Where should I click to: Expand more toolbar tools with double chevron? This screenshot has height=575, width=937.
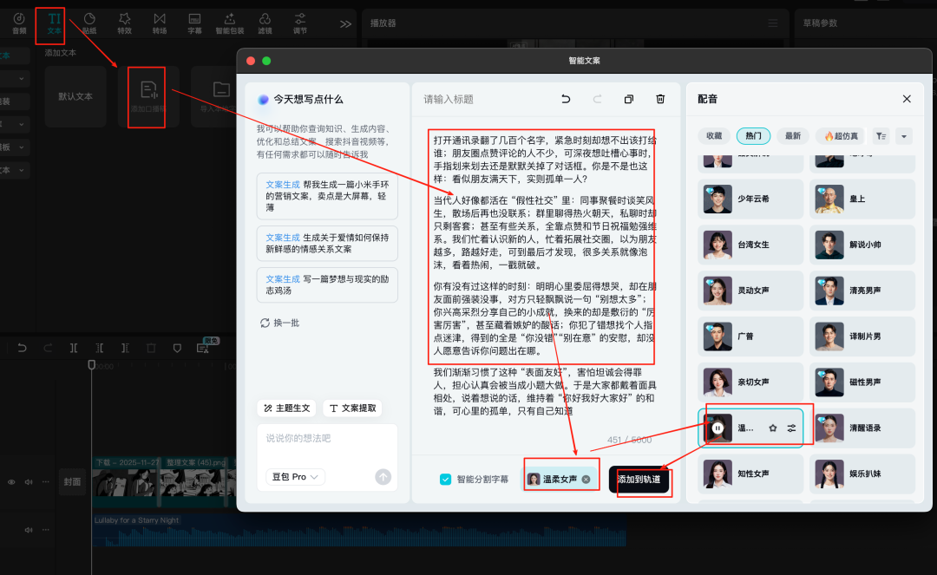click(345, 23)
